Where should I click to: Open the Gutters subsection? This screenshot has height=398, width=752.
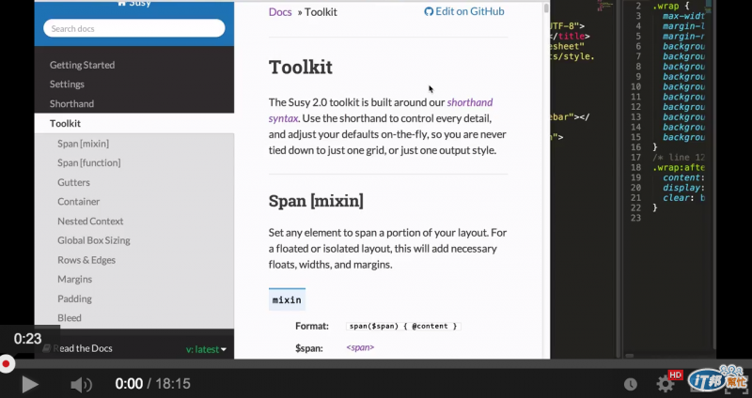(73, 182)
